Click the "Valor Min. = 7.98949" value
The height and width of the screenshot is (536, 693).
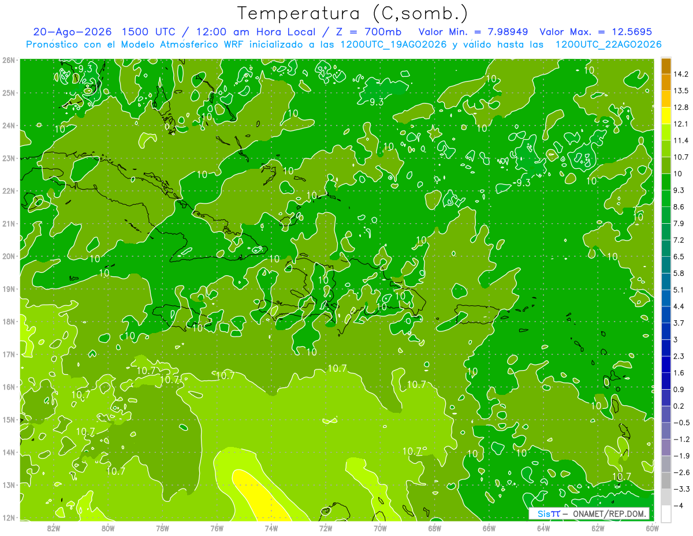coord(474,32)
